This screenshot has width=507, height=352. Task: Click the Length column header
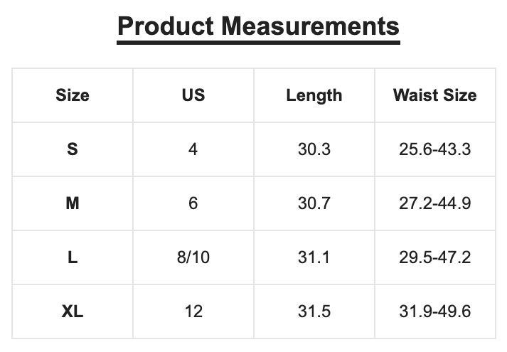[314, 96]
